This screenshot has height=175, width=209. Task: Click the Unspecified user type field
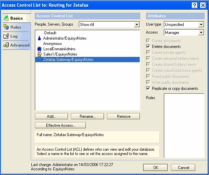(184, 25)
